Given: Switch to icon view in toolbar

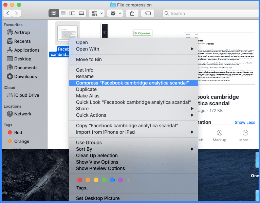Looking at the screenshot, I should pos(54,13).
